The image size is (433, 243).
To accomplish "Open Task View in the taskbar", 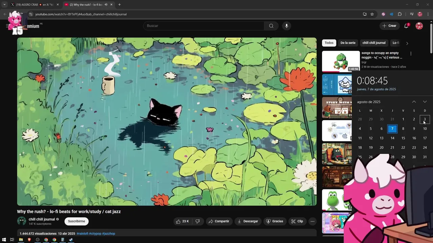I will point(12,240).
